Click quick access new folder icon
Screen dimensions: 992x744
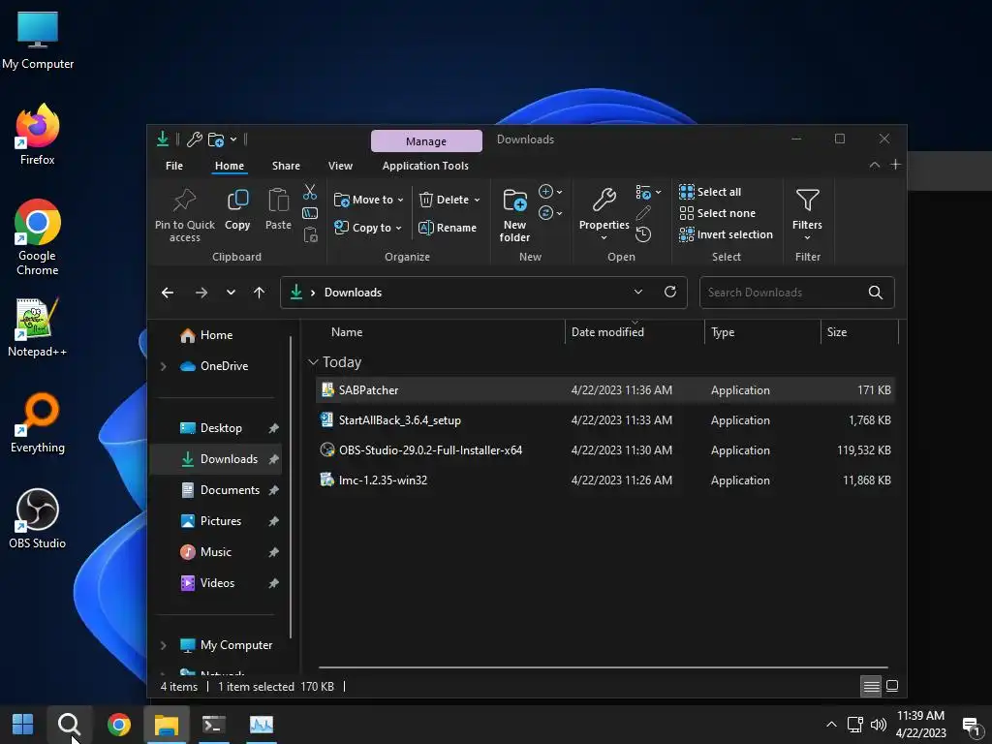click(x=216, y=139)
